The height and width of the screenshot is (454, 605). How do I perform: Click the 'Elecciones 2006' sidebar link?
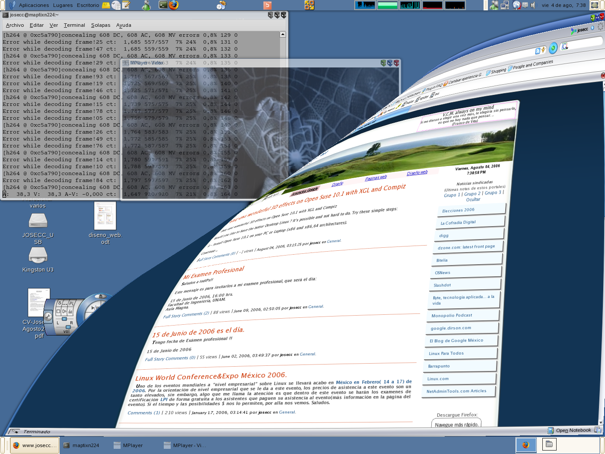pyautogui.click(x=458, y=210)
